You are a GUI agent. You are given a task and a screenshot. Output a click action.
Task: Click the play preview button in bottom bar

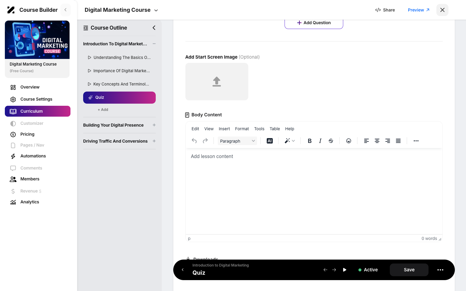point(345,270)
